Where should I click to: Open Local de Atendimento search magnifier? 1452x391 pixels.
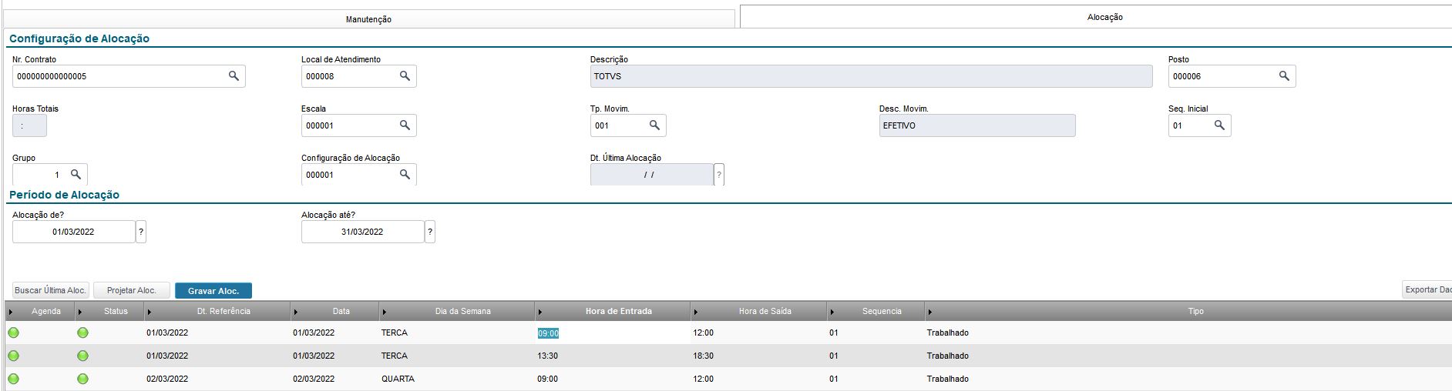tap(405, 76)
